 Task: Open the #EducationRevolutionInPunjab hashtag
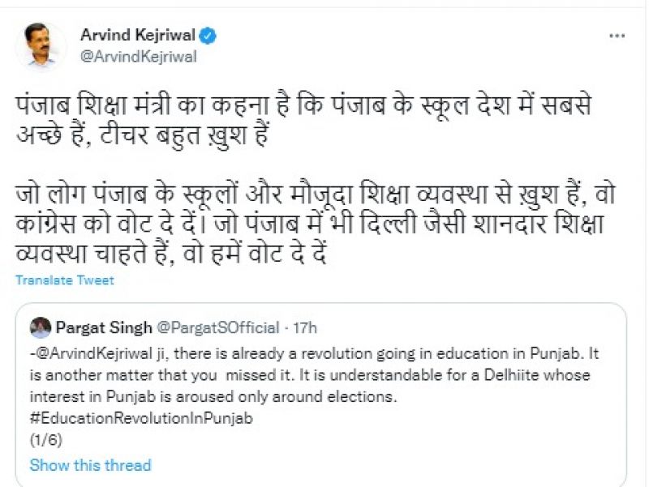(141, 419)
